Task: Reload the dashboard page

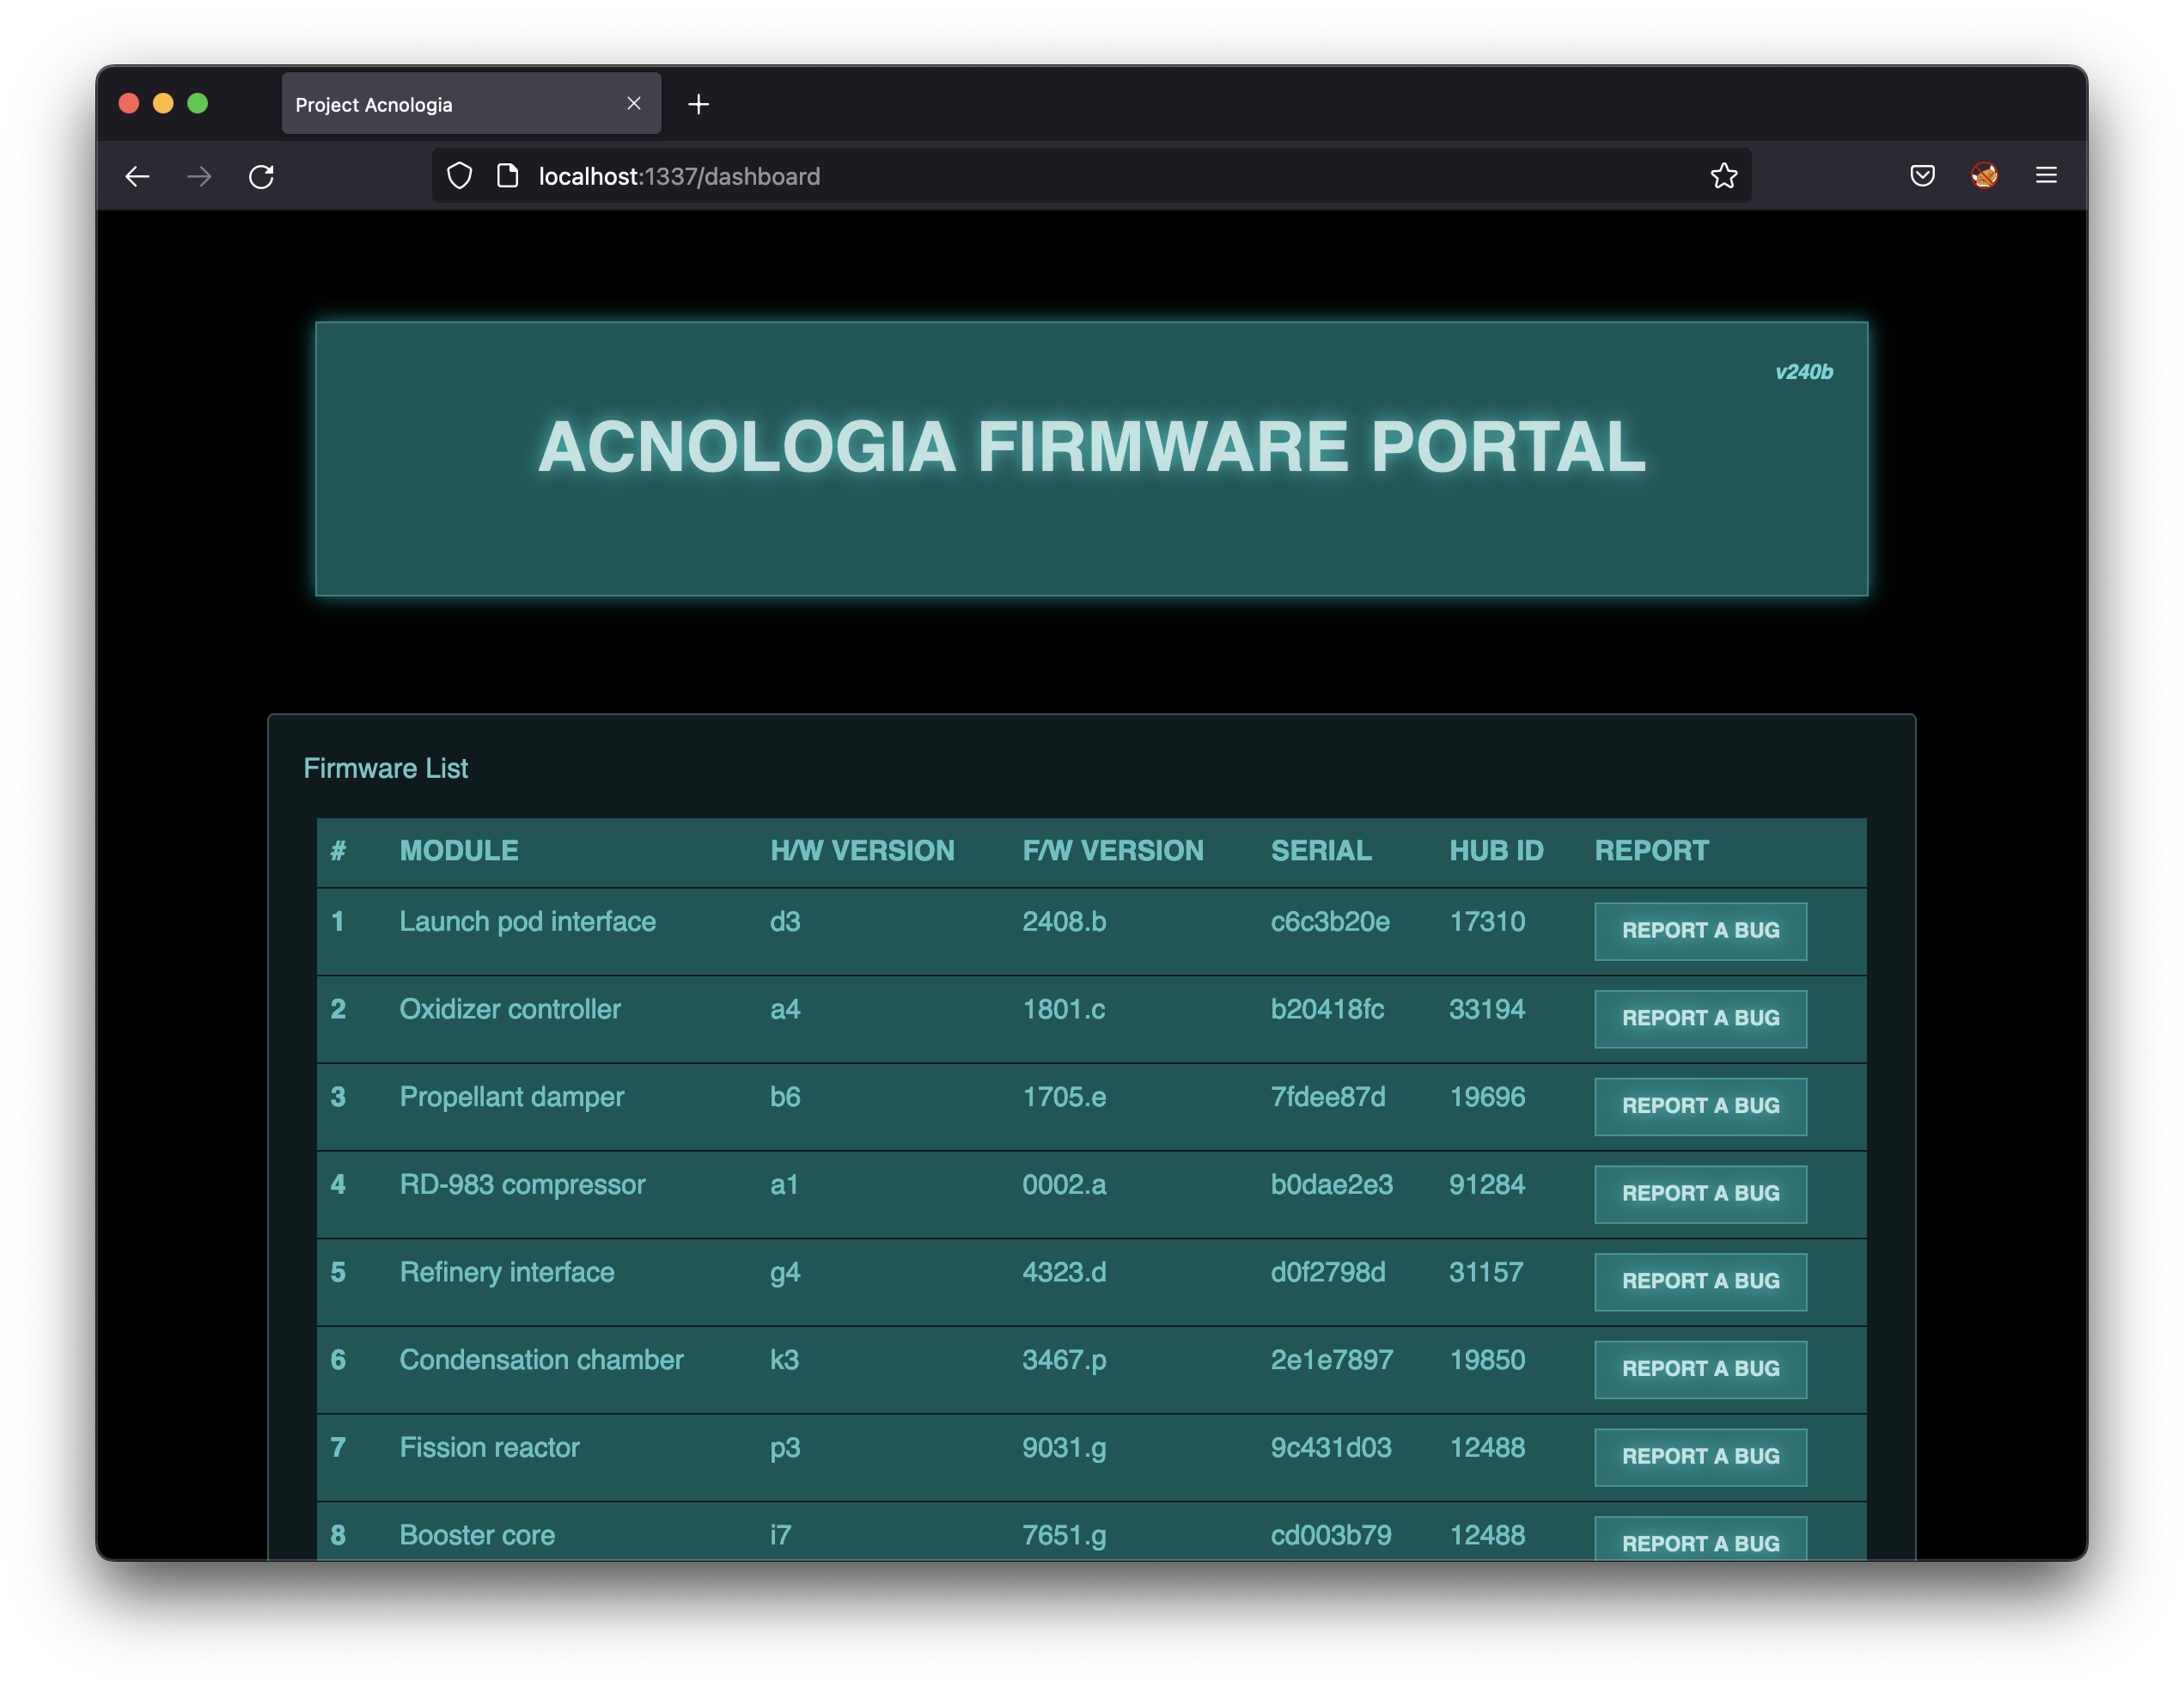Action: click(262, 176)
